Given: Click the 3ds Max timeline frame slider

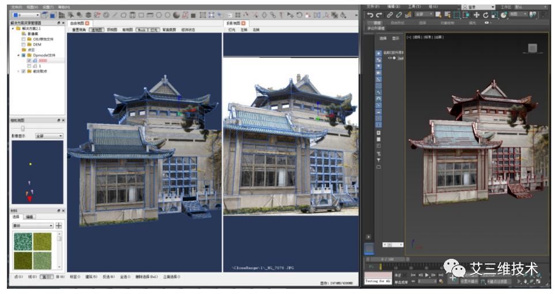Looking at the screenshot, I should (x=387, y=259).
